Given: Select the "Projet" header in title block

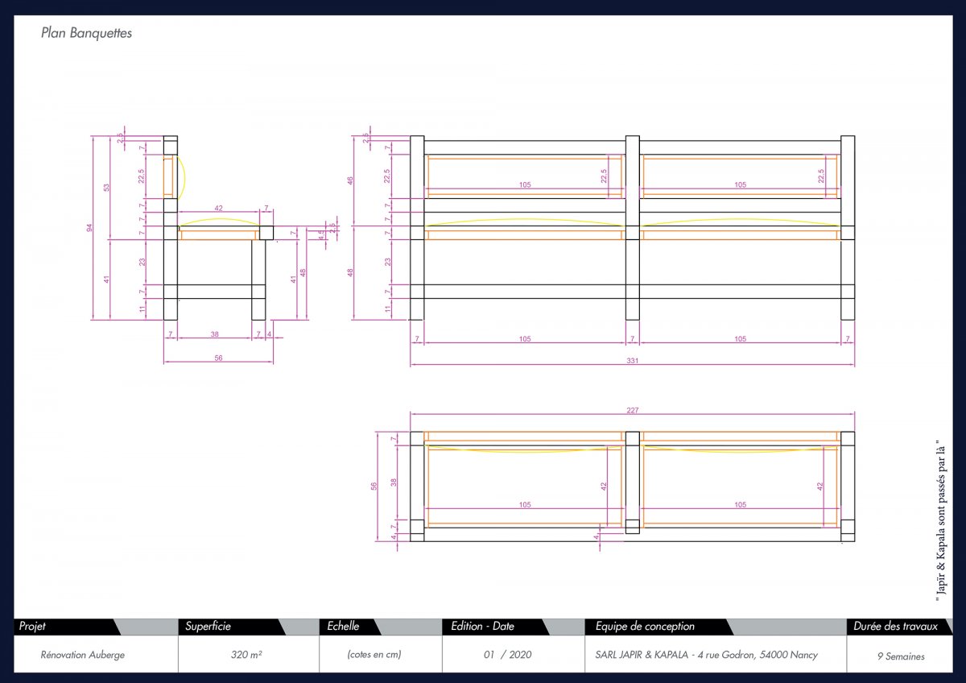Looking at the screenshot, I should click(x=33, y=627).
